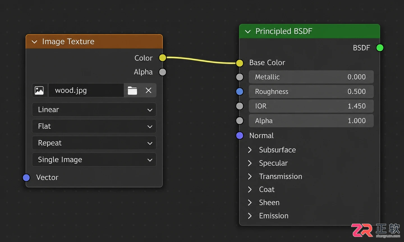Image resolution: width=404 pixels, height=242 pixels.
Task: Open the Repeat extension dropdown
Action: point(94,143)
